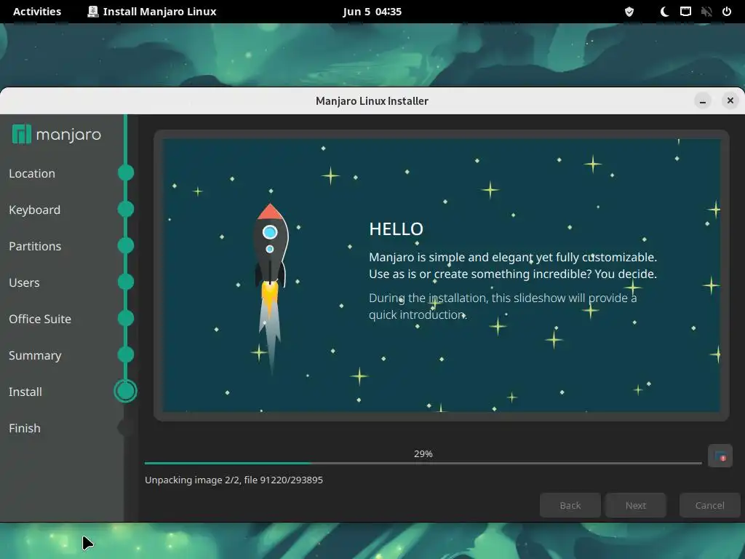The height and width of the screenshot is (559, 745).
Task: Click the Summary step marker circle
Action: 126,354
